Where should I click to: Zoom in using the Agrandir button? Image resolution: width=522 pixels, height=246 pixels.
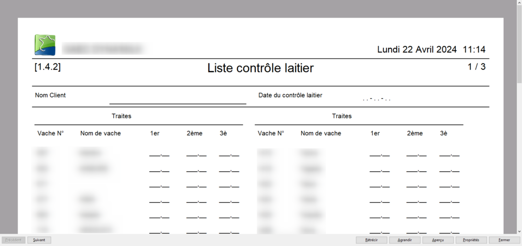click(x=405, y=240)
